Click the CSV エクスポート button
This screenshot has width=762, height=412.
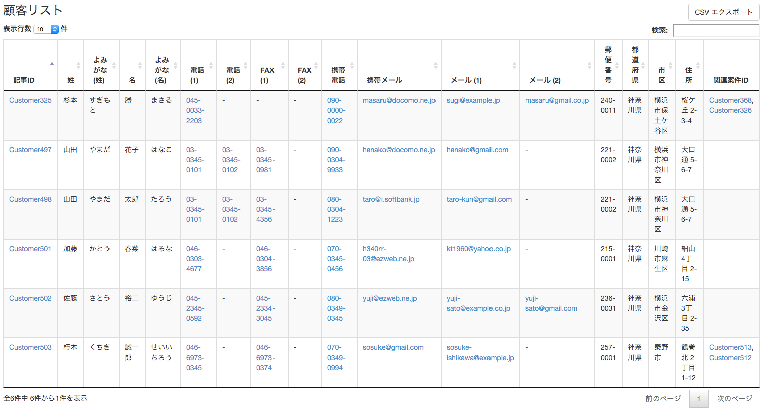tap(723, 12)
